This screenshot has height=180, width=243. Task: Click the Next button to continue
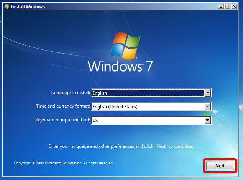220,166
